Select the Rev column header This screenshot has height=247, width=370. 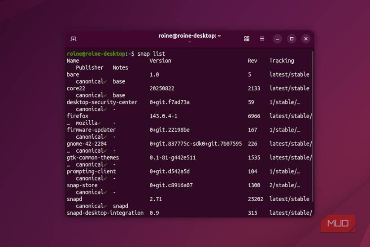tap(252, 61)
